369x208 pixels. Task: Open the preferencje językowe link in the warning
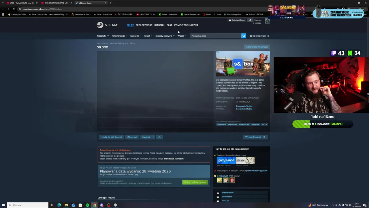[x=174, y=159]
